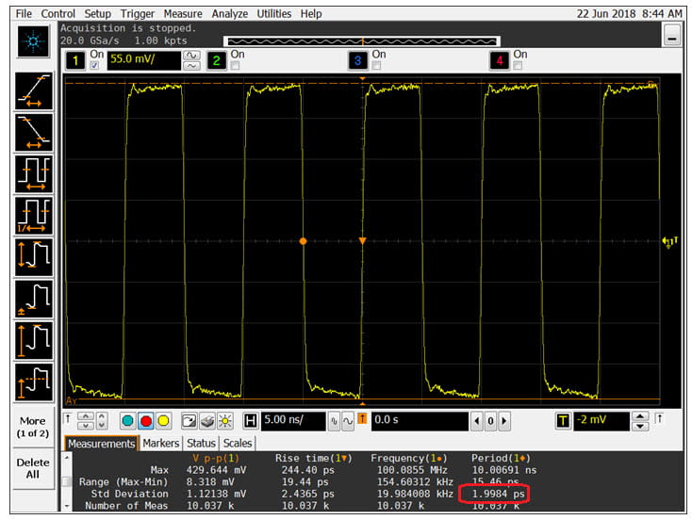Open the Measure menu
Viewport: 692px width, 520px height.
(x=182, y=14)
